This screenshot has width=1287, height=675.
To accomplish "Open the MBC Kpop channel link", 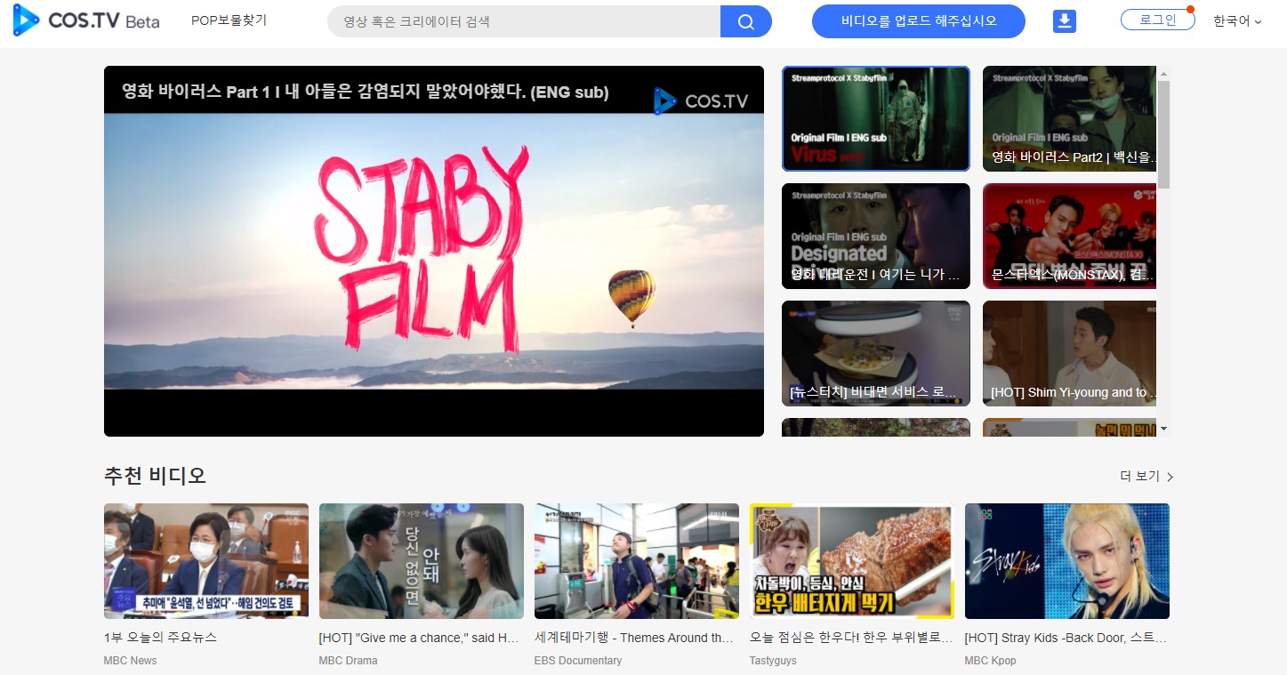I will point(990,661).
